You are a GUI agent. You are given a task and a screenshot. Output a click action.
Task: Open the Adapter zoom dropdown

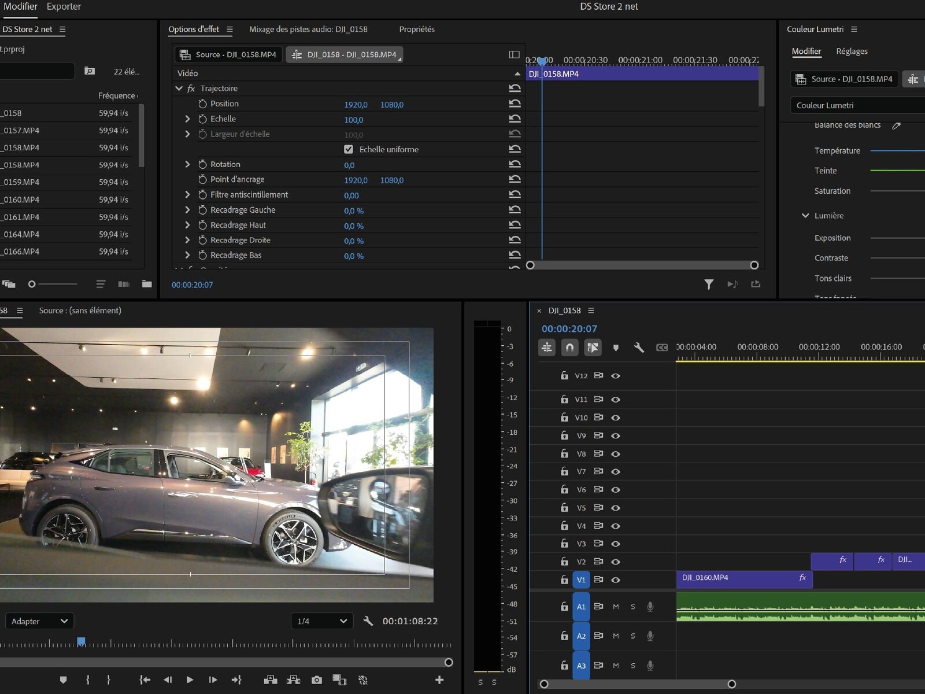tap(39, 621)
